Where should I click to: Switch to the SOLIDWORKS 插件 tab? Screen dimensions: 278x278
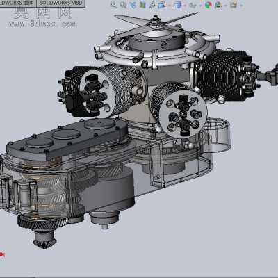pos(17,3)
